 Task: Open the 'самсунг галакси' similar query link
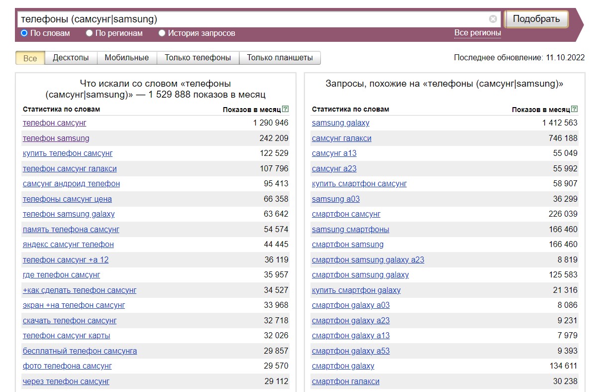[x=342, y=138]
